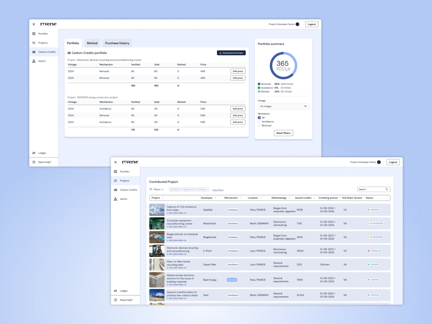Click the Ledger arrows icon in Carbon Credits window sidebar
This screenshot has height=324, width=432.
(x=34, y=153)
